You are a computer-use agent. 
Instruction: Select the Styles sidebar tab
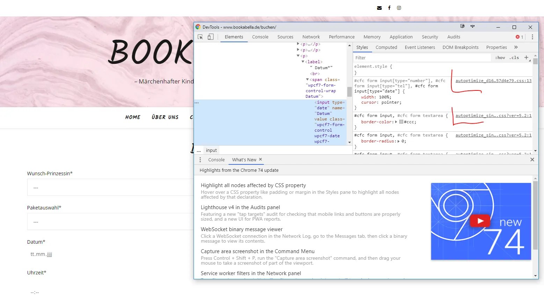coord(362,47)
